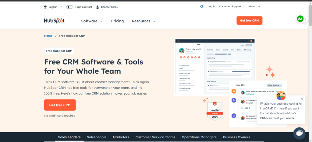
Task: Expand the Software menu
Action: tap(92, 21)
